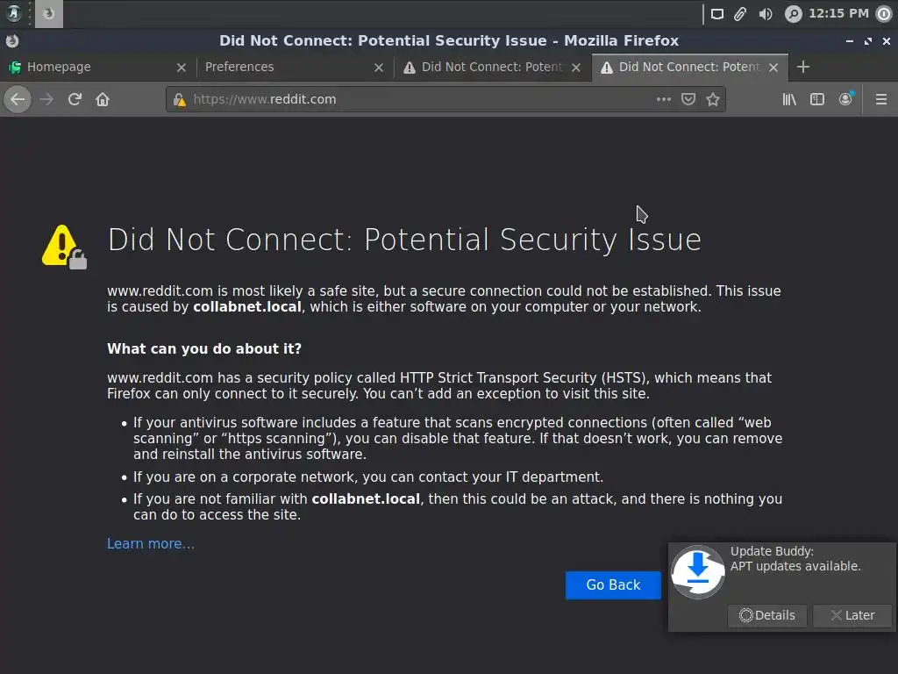Viewport: 898px width, 674px height.
Task: Open the Firefox Account icon
Action: coord(845,99)
